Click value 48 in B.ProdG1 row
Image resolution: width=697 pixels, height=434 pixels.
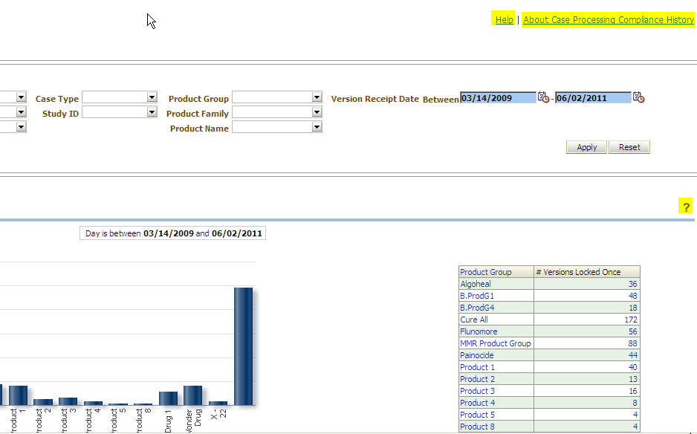coord(633,296)
